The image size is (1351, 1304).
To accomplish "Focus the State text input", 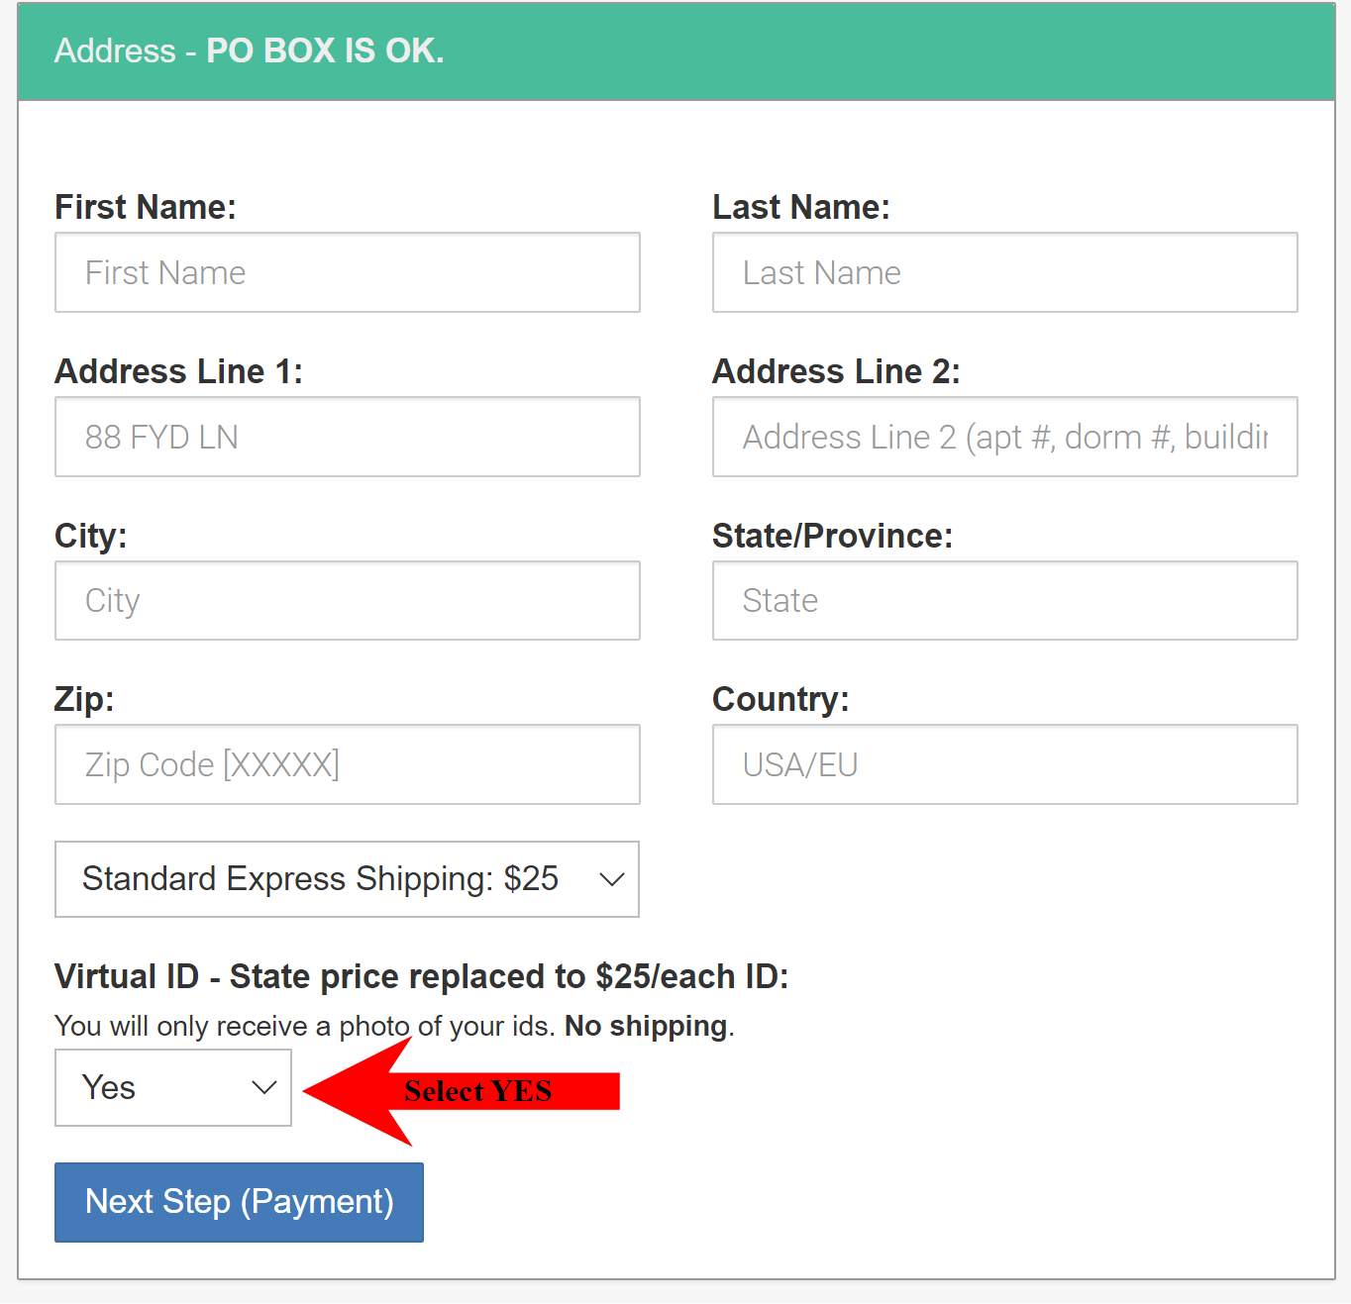I will 1004,601.
